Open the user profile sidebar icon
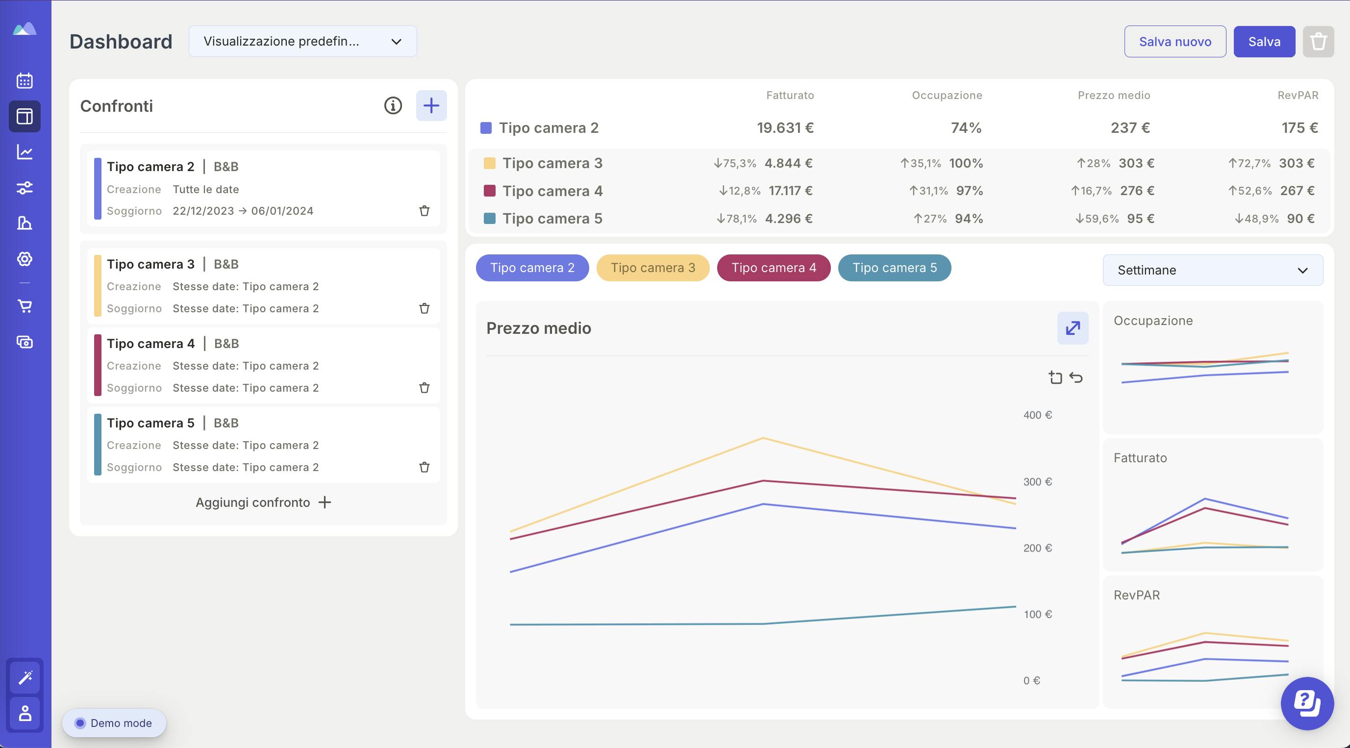 25,713
